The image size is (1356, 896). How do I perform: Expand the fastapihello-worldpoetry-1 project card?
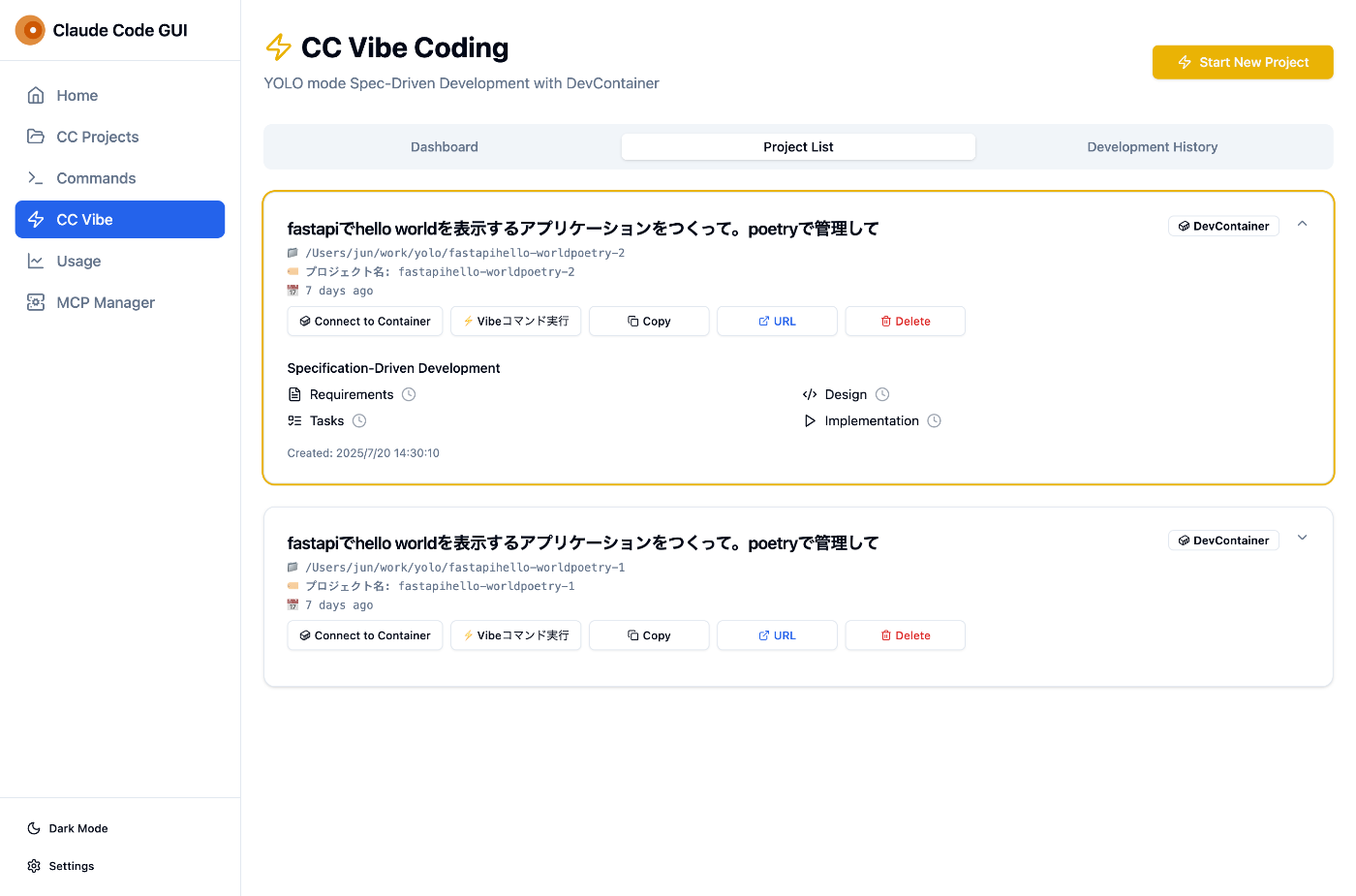(1303, 538)
